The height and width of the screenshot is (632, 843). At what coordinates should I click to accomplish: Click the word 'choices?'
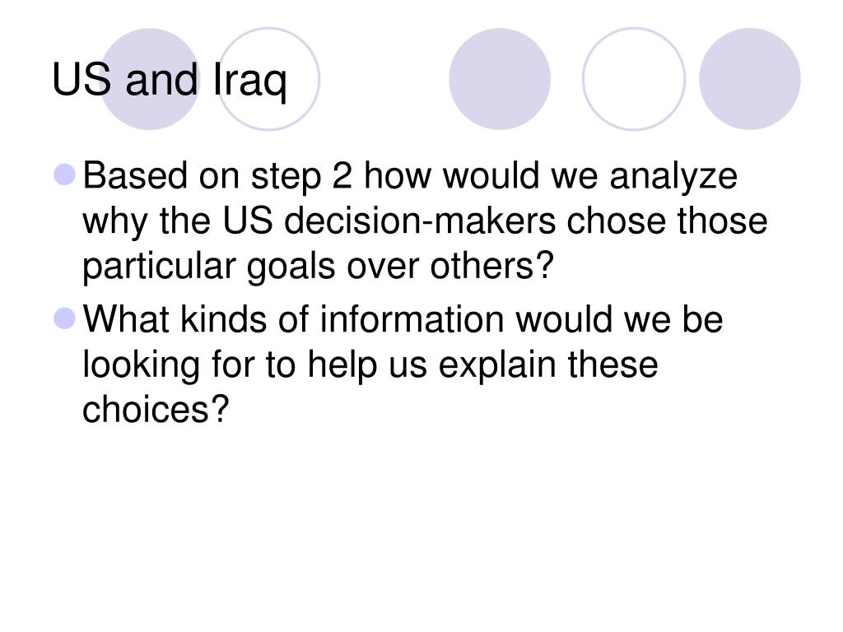point(156,410)
